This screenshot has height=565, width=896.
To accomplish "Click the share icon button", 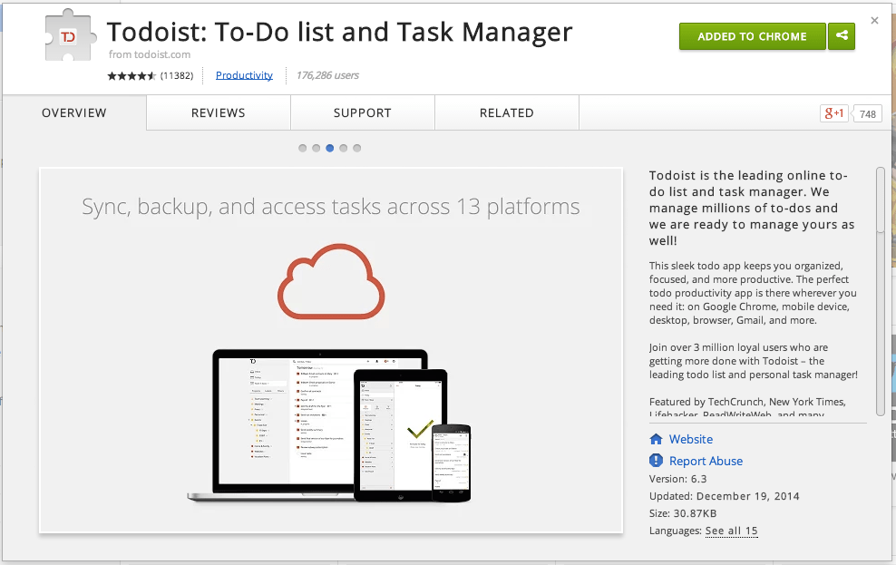I will click(x=842, y=36).
